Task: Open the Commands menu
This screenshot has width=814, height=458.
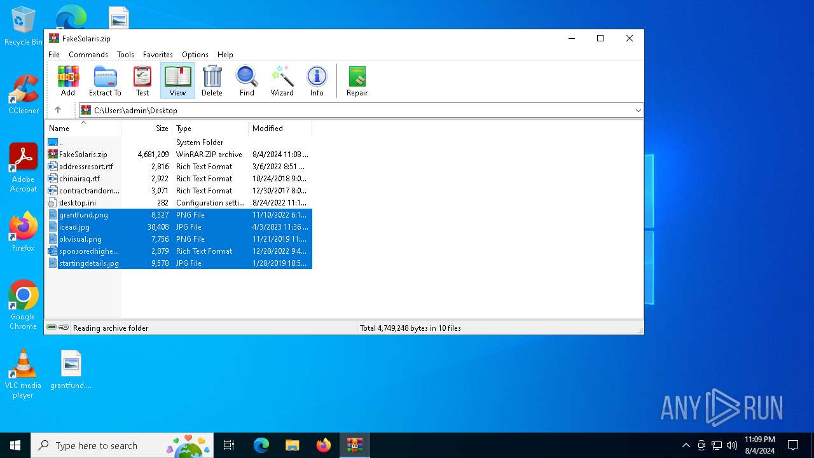Action: coord(88,55)
